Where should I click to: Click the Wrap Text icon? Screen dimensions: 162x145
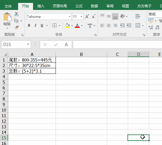click(138, 16)
